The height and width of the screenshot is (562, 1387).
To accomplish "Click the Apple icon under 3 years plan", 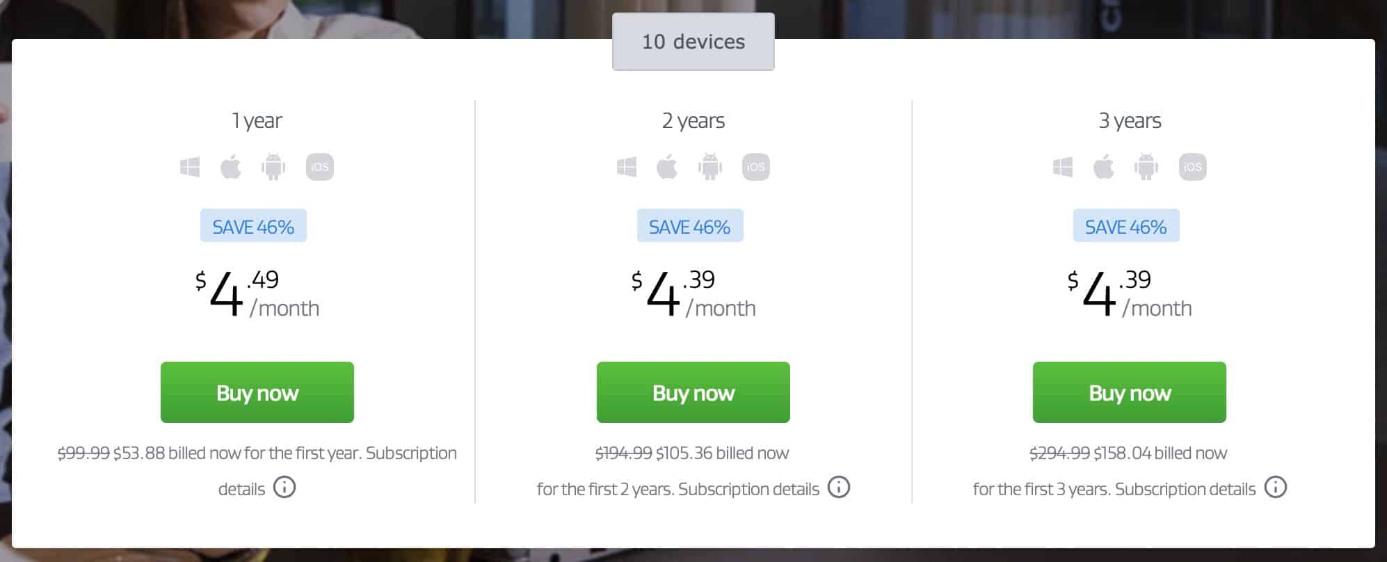I will [1104, 167].
